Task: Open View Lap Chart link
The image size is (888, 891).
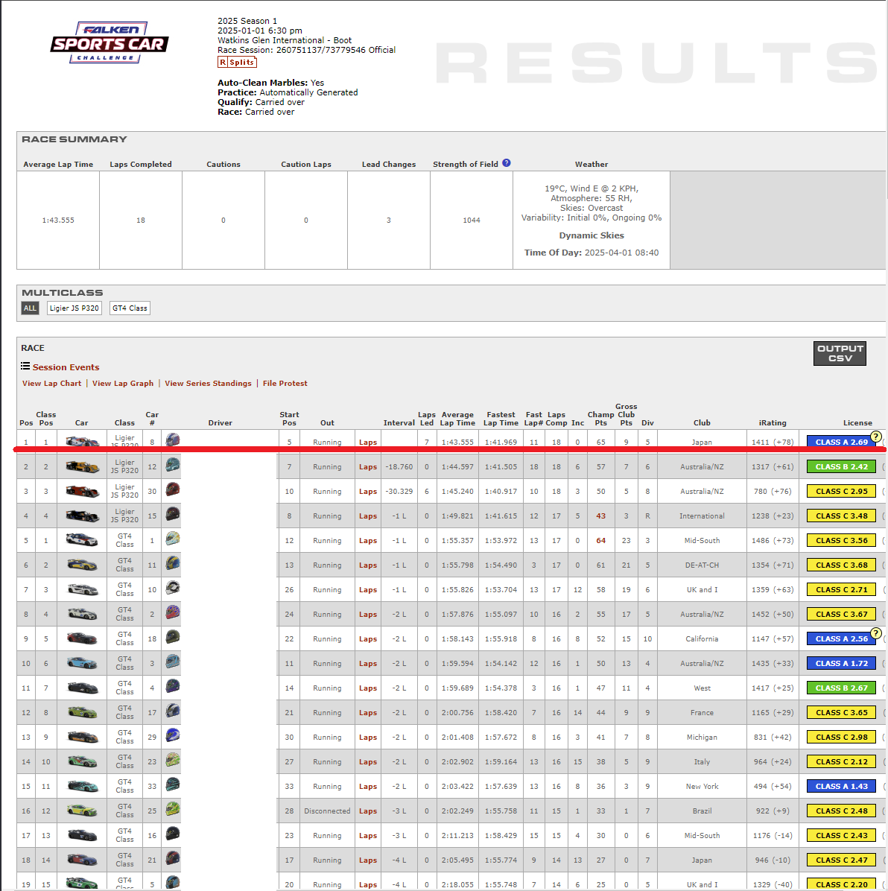Action: pyautogui.click(x=51, y=384)
